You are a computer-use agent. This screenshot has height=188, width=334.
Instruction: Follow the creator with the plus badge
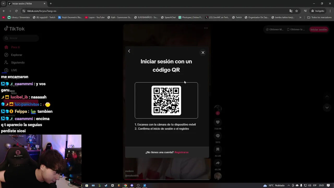(218, 113)
